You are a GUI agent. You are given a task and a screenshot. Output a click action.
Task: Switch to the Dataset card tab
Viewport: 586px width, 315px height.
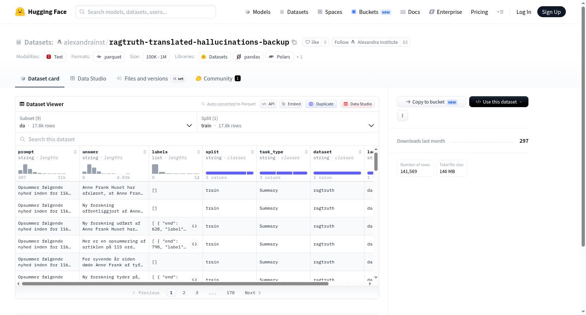[x=40, y=79]
